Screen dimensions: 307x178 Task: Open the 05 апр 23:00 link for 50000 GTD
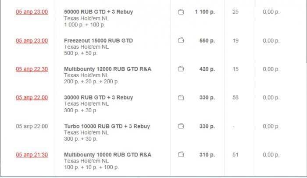[x=32, y=12]
